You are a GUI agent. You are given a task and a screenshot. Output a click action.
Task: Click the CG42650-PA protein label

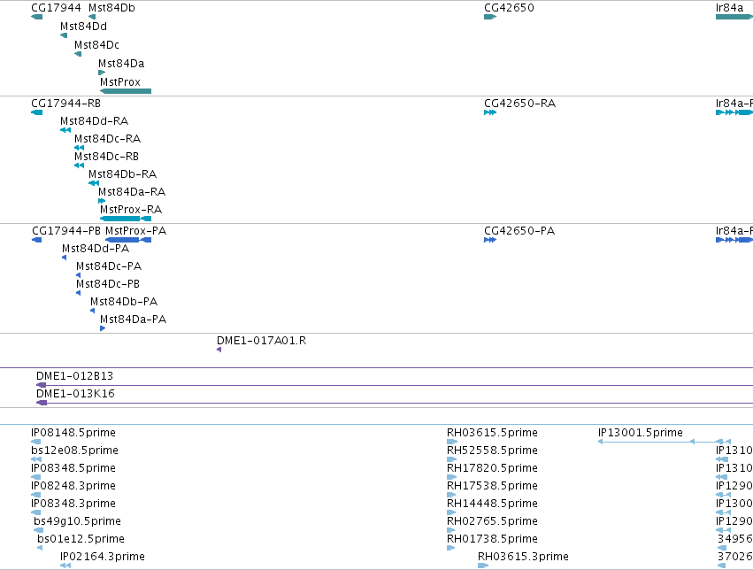[x=519, y=231]
